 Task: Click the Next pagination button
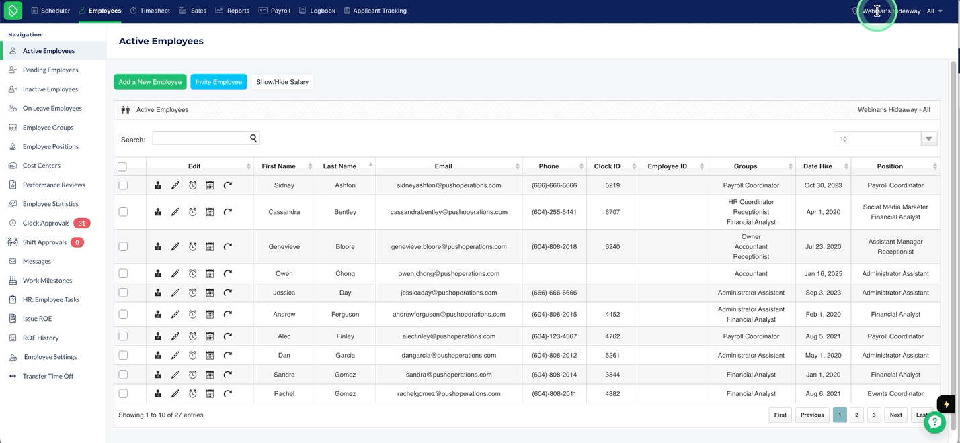[895, 415]
